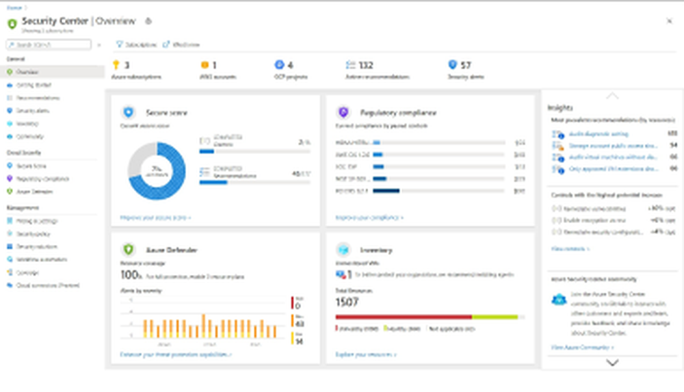Click View Azure Community link

click(x=582, y=347)
